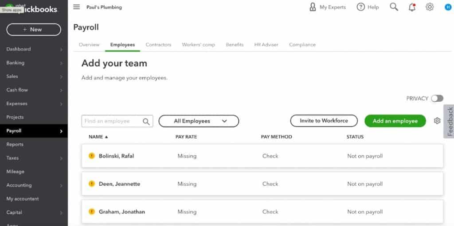The width and height of the screenshot is (454, 226).
Task: Open Reports in the sidebar
Action: coord(15,144)
